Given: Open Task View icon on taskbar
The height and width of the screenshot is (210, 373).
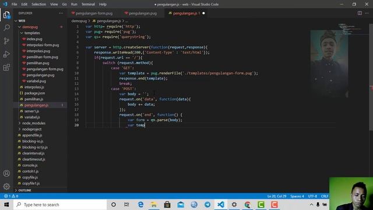Looking at the screenshot, I should (127, 205).
